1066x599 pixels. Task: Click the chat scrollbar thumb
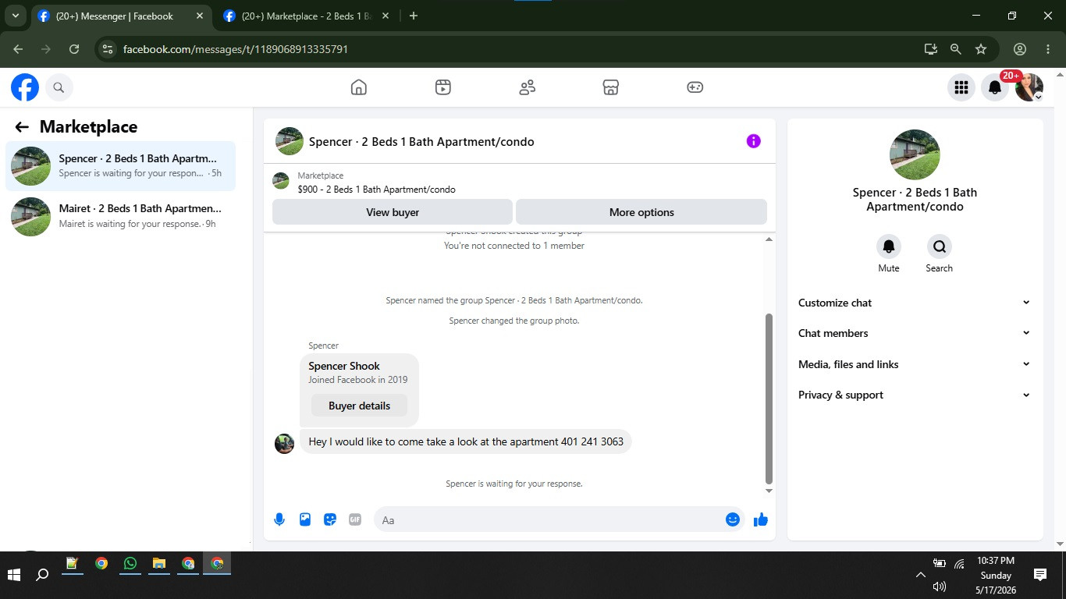(x=769, y=399)
